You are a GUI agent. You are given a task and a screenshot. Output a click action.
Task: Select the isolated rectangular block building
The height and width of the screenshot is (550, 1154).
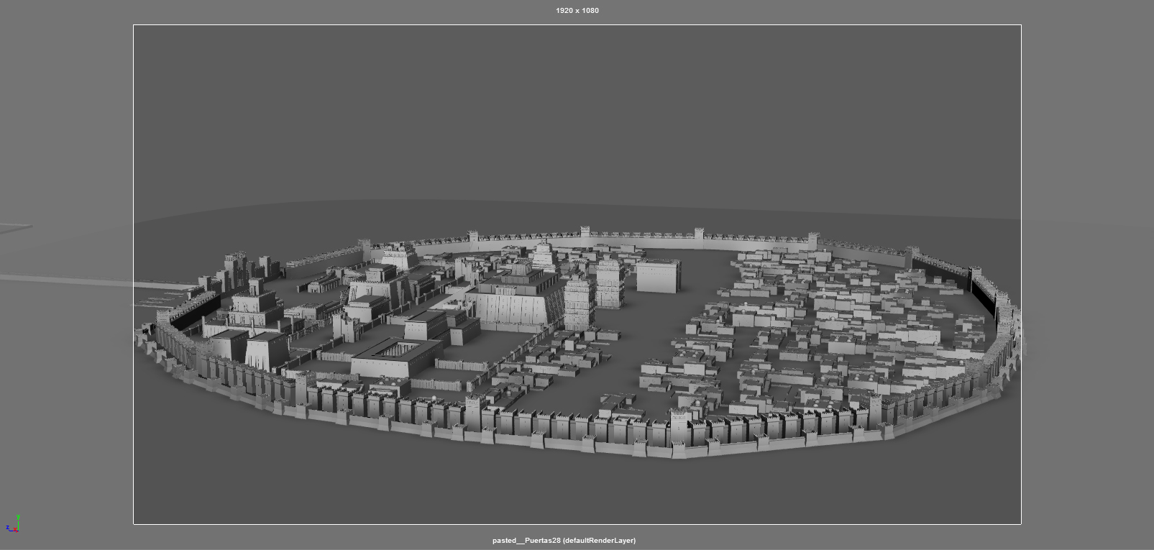(x=658, y=277)
